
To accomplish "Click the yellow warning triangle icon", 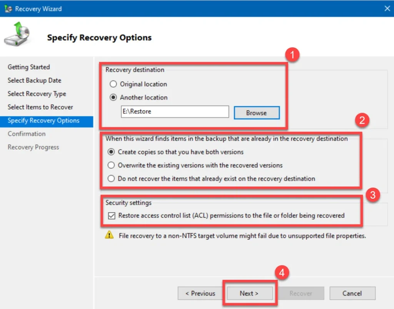I will click(x=109, y=235).
